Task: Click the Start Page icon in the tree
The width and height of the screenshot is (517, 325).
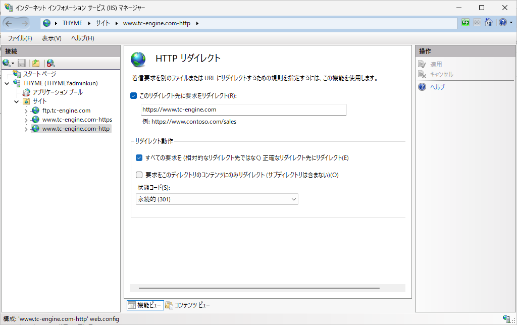Action: [17, 74]
